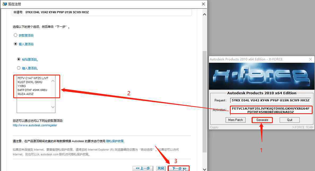Close the X-FORCE keygen window
This screenshot has width=315, height=171.
310,59
